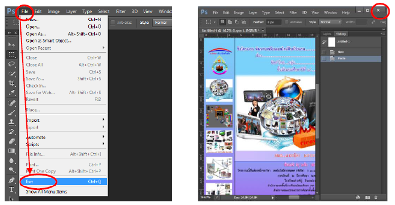This screenshot has height=205, width=395.
Task: Select the Crop tool
Action: pyautogui.click(x=11, y=83)
